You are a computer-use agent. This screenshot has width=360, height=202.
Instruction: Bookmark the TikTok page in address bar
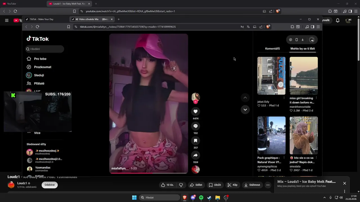[x=69, y=27]
